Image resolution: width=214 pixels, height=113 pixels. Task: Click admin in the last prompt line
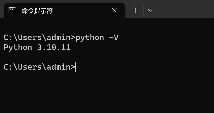click(x=59, y=67)
